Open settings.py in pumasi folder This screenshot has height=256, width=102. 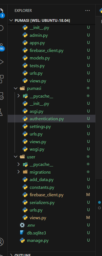pyautogui.click(x=51, y=126)
